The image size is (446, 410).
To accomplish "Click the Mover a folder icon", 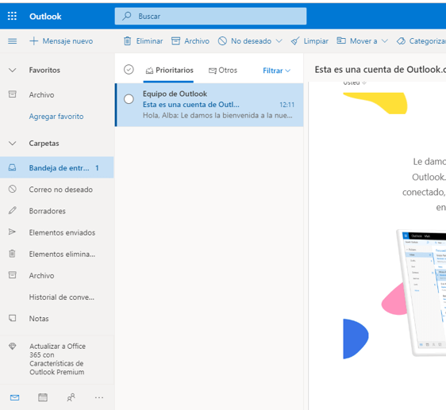I will (341, 40).
